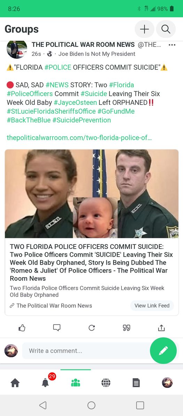Tap the plus icon to create a group

click(144, 29)
